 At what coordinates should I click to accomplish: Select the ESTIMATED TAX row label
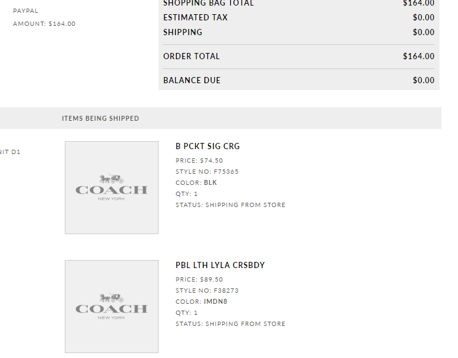[195, 17]
